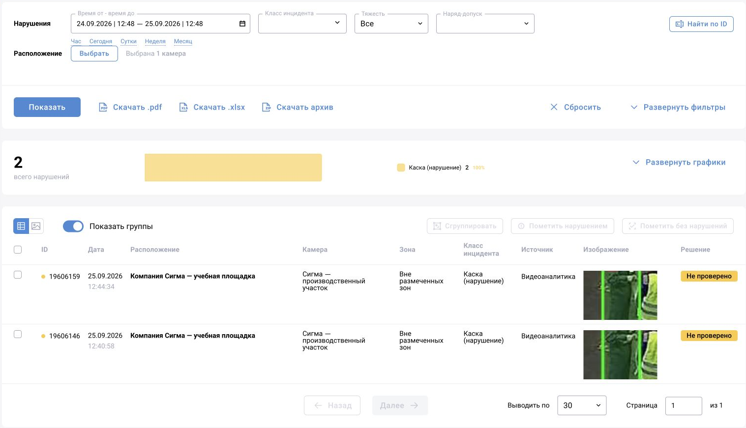Open the Выводить по 30 dropdown
Screen dimensions: 746x428
(582, 405)
